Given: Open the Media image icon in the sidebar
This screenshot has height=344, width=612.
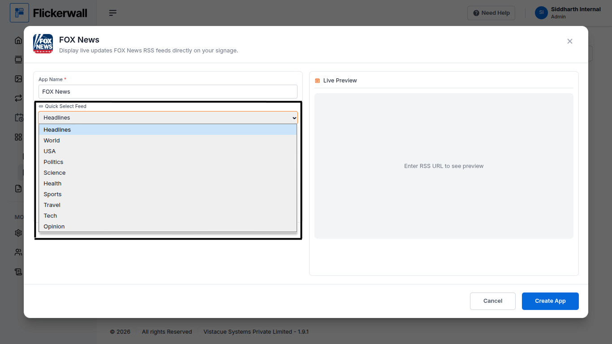Looking at the screenshot, I should [x=18, y=79].
